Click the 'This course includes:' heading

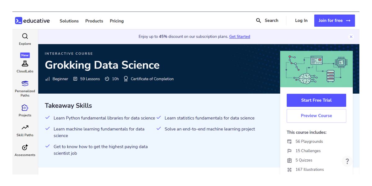(x=307, y=132)
